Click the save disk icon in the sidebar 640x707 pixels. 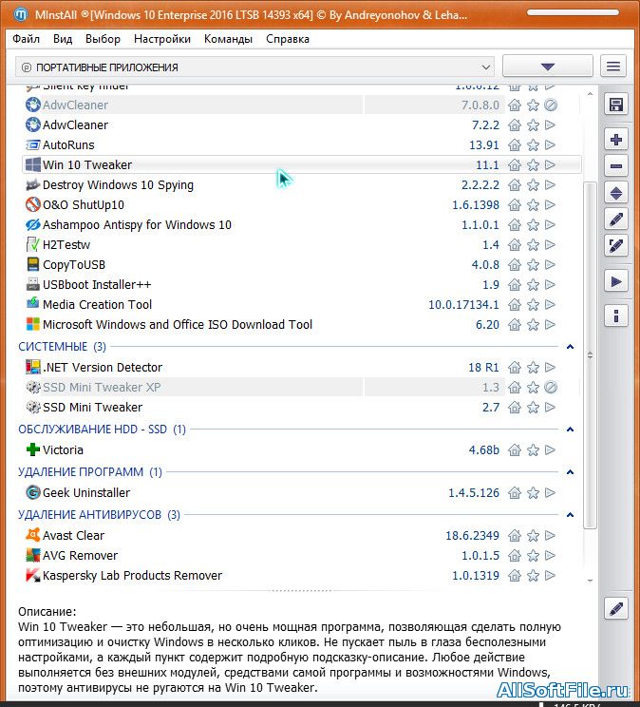coord(615,105)
